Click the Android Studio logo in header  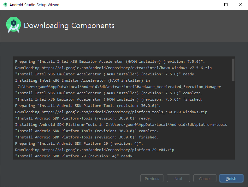click(x=14, y=25)
